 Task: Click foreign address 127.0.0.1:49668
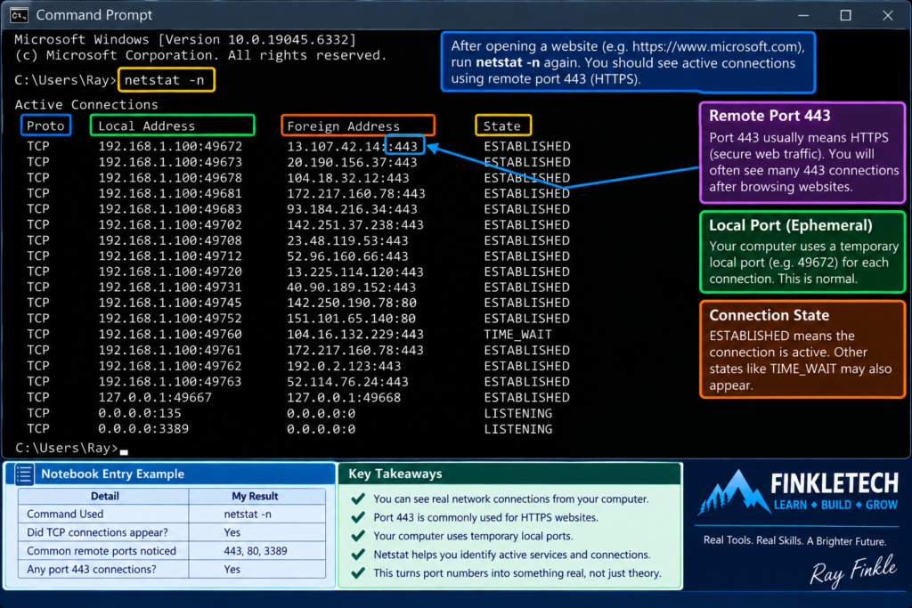tap(344, 398)
